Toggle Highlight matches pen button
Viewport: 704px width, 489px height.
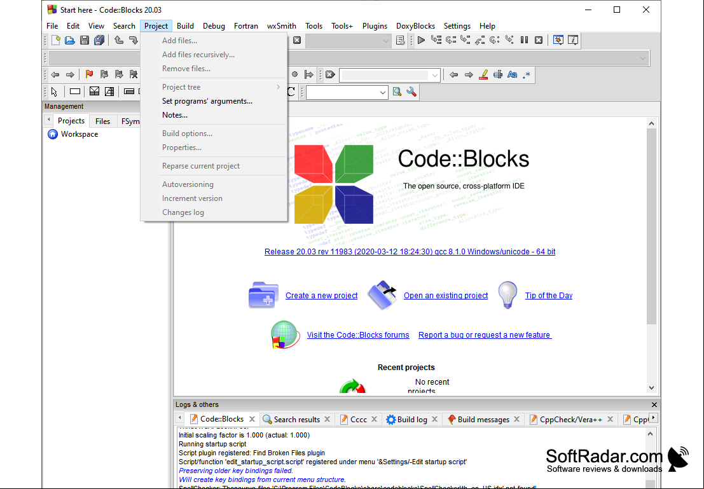click(x=483, y=75)
